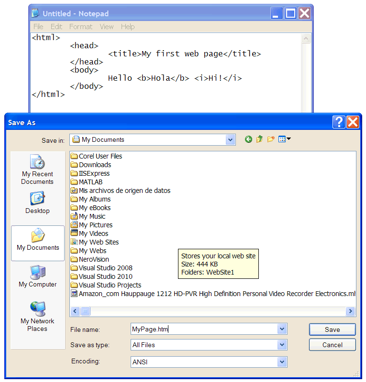Click the Notepad icon in the title bar

point(35,13)
